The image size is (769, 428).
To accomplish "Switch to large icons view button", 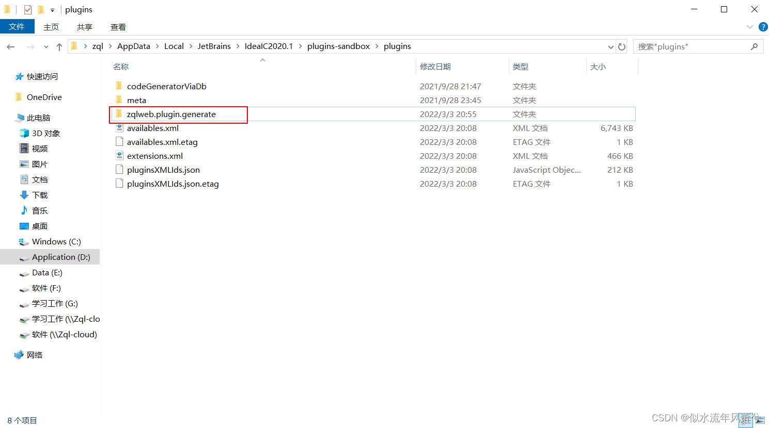I will click(760, 421).
